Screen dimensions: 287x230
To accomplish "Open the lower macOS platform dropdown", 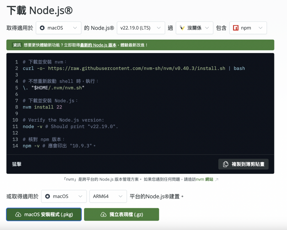I will [x=64, y=196].
